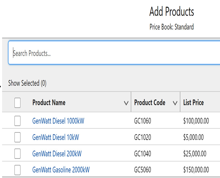Click the Add Products dialog title

[x=172, y=12]
